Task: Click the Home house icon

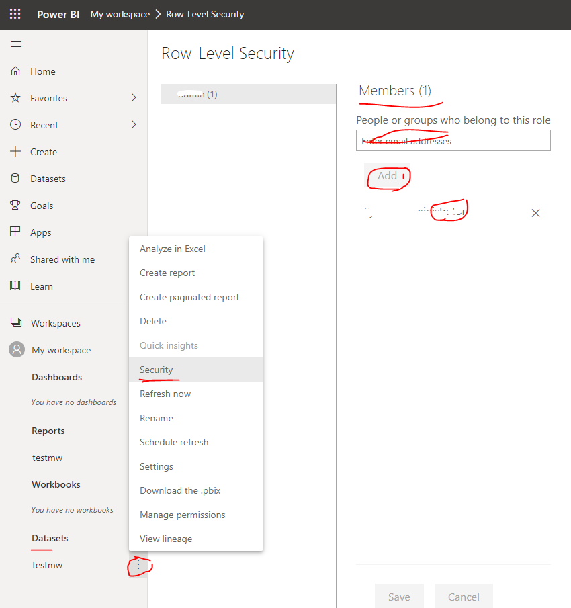Action: pyautogui.click(x=15, y=71)
